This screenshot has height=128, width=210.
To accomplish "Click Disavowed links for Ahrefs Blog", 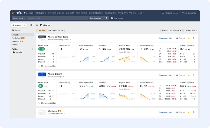I will point(166,75).
